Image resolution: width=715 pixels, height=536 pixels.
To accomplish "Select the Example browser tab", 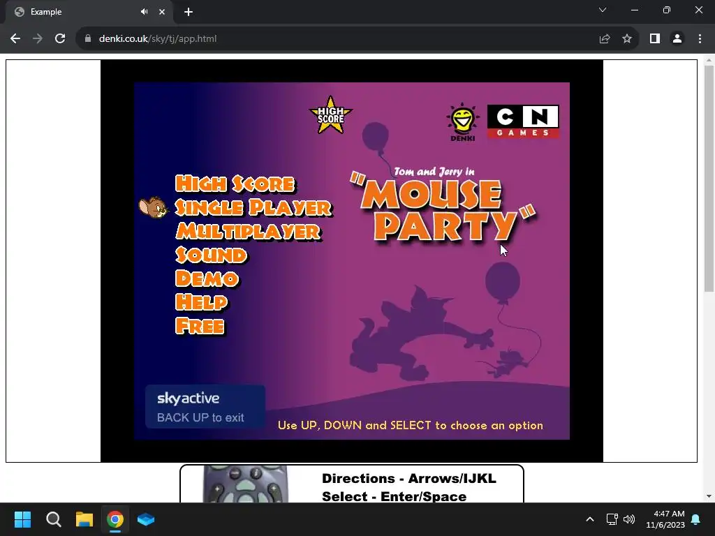I will click(x=89, y=12).
